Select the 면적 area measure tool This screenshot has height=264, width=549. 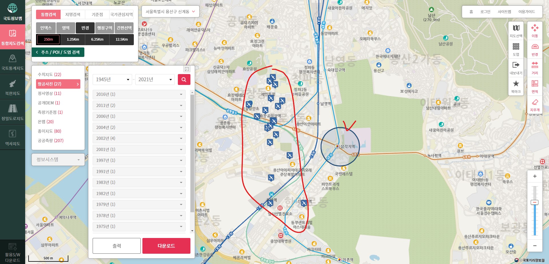coord(535,86)
